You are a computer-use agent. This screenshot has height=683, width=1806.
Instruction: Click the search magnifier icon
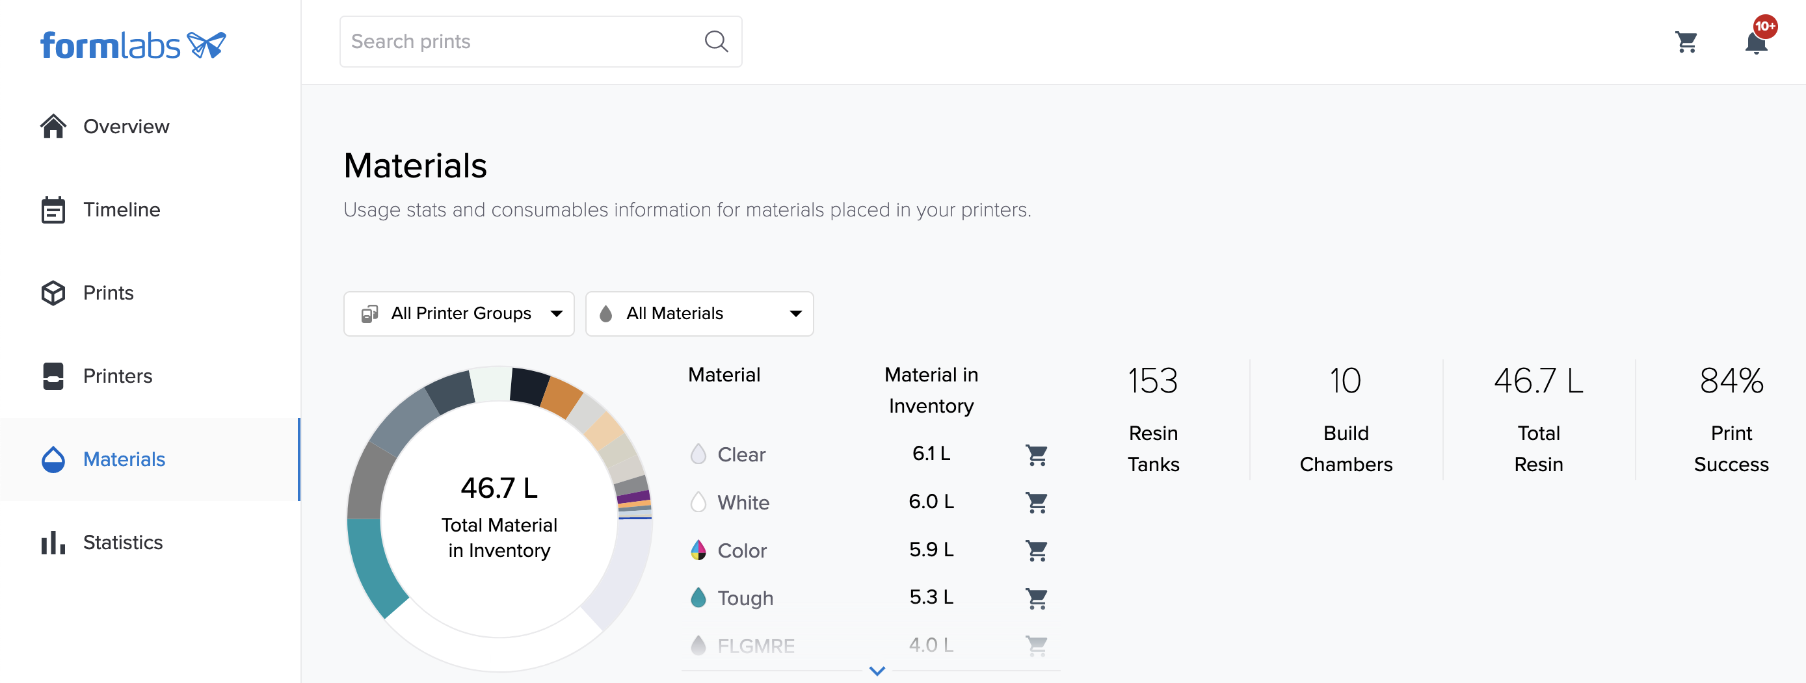click(716, 42)
